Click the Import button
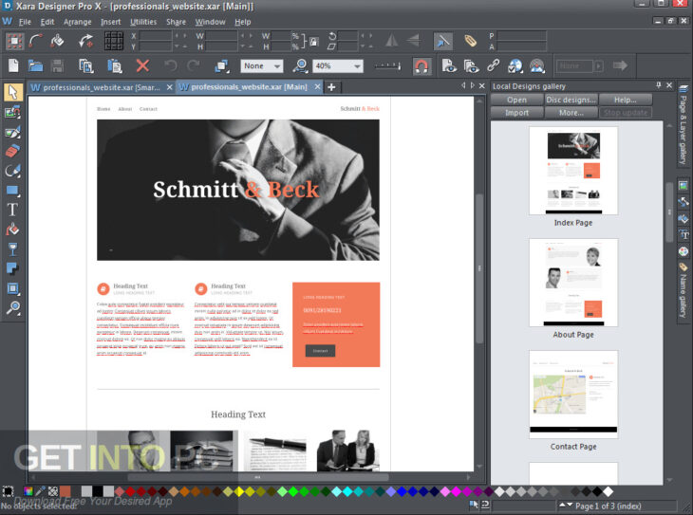693x515 pixels. click(516, 113)
